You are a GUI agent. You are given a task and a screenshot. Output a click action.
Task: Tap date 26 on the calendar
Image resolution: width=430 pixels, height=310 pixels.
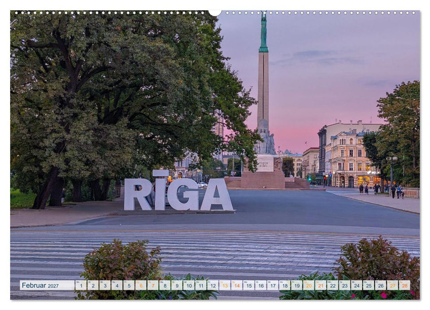click(381, 285)
